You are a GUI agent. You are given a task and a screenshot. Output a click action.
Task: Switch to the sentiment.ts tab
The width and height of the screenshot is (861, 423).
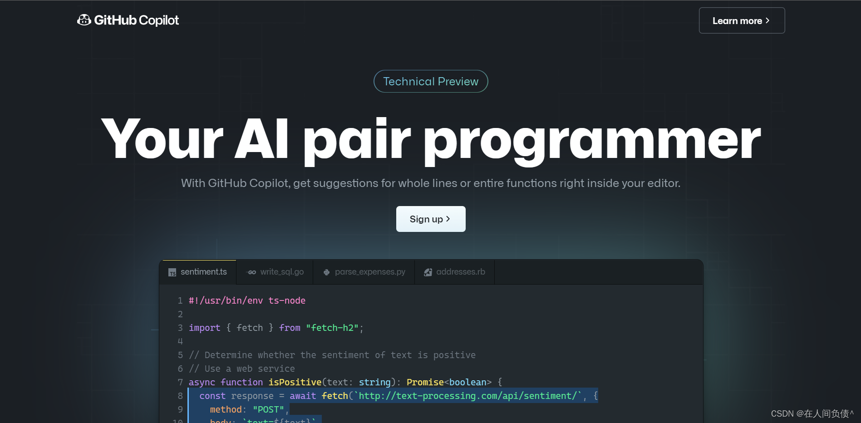coord(198,272)
